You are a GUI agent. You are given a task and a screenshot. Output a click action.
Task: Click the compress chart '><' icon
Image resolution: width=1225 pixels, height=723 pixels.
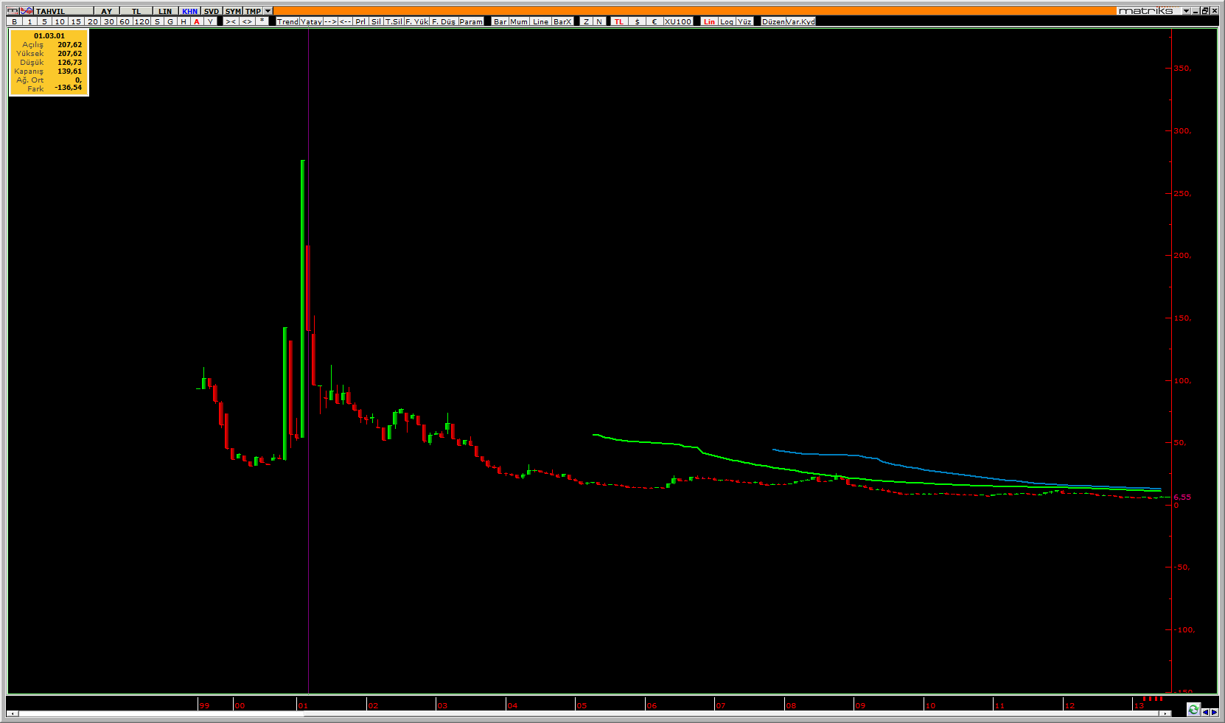coord(231,21)
